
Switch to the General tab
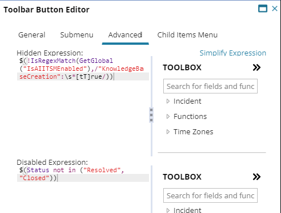click(32, 35)
